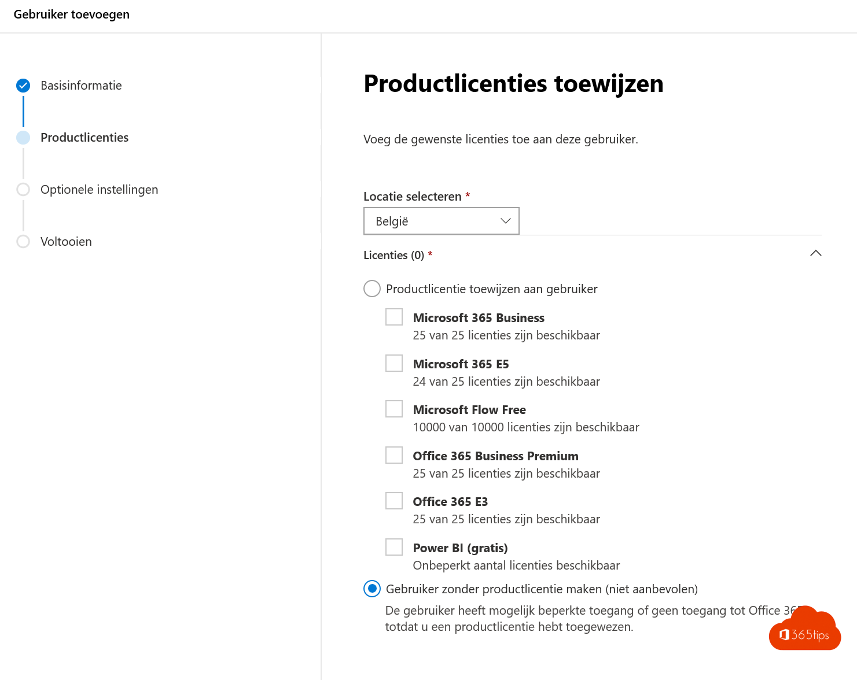The height and width of the screenshot is (680, 857).
Task: Enable the Microsoft Flow Free license checkbox
Action: point(394,409)
